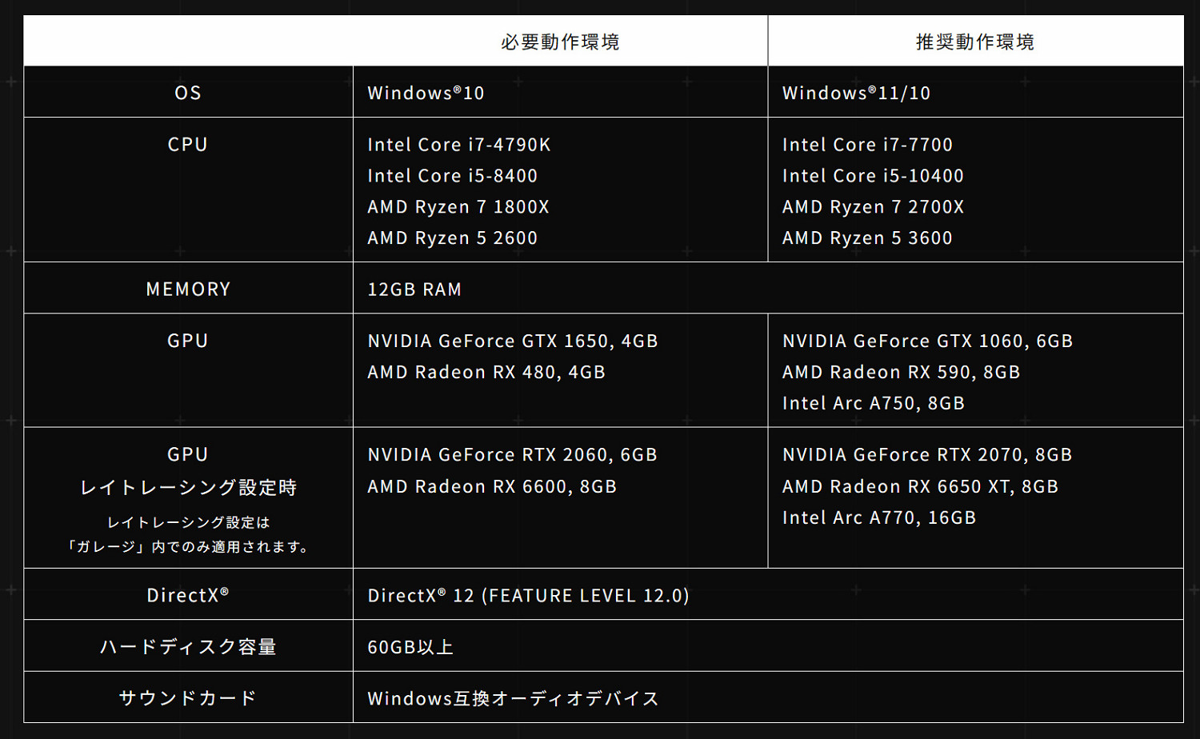Select the OS row label
This screenshot has width=1200, height=739.
(188, 93)
